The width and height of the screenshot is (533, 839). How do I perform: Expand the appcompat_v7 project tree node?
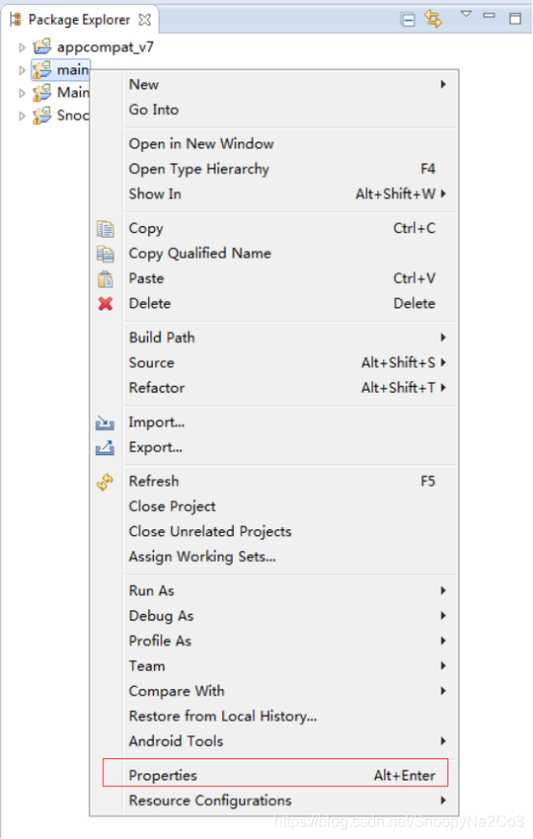click(21, 47)
